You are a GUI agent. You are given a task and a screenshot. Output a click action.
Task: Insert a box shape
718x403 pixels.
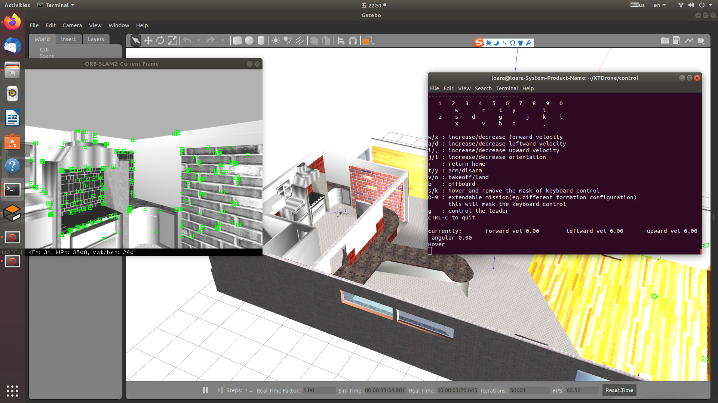237,41
